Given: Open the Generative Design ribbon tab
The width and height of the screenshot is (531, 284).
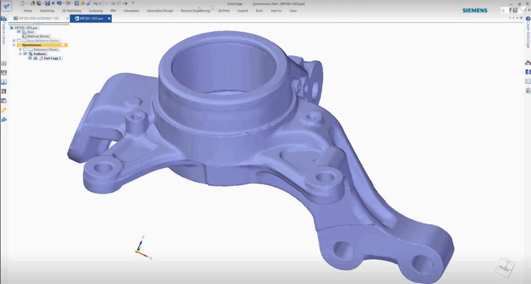Looking at the screenshot, I should (160, 11).
